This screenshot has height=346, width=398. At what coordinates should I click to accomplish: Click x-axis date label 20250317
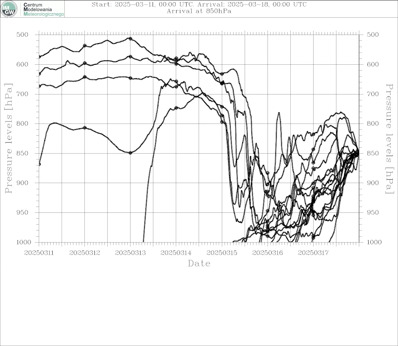click(313, 253)
